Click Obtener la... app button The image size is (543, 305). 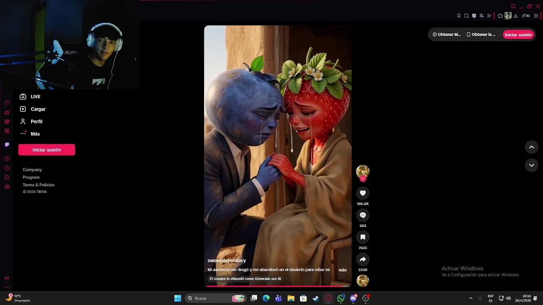click(x=481, y=35)
